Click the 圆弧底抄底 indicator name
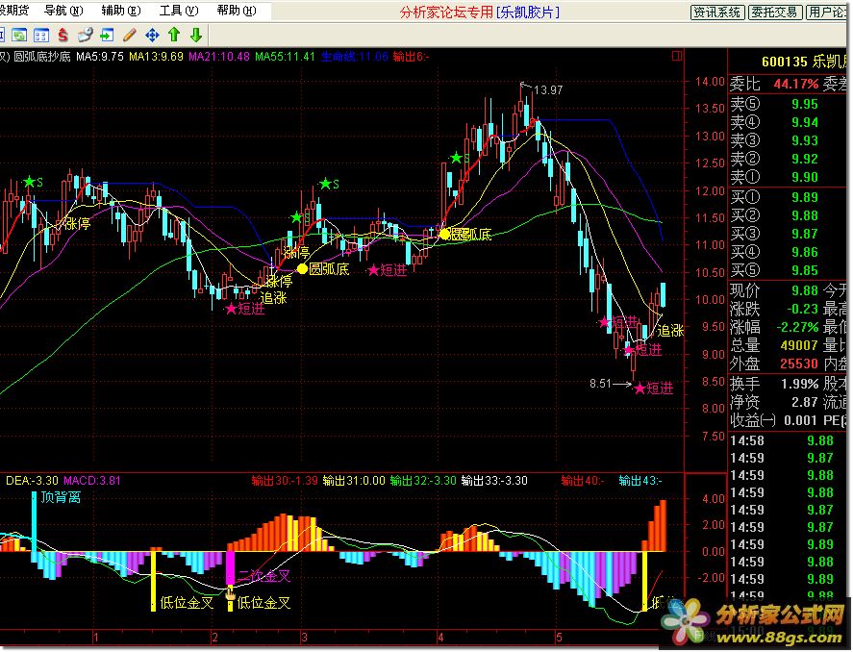The width and height of the screenshot is (853, 652). 42,56
